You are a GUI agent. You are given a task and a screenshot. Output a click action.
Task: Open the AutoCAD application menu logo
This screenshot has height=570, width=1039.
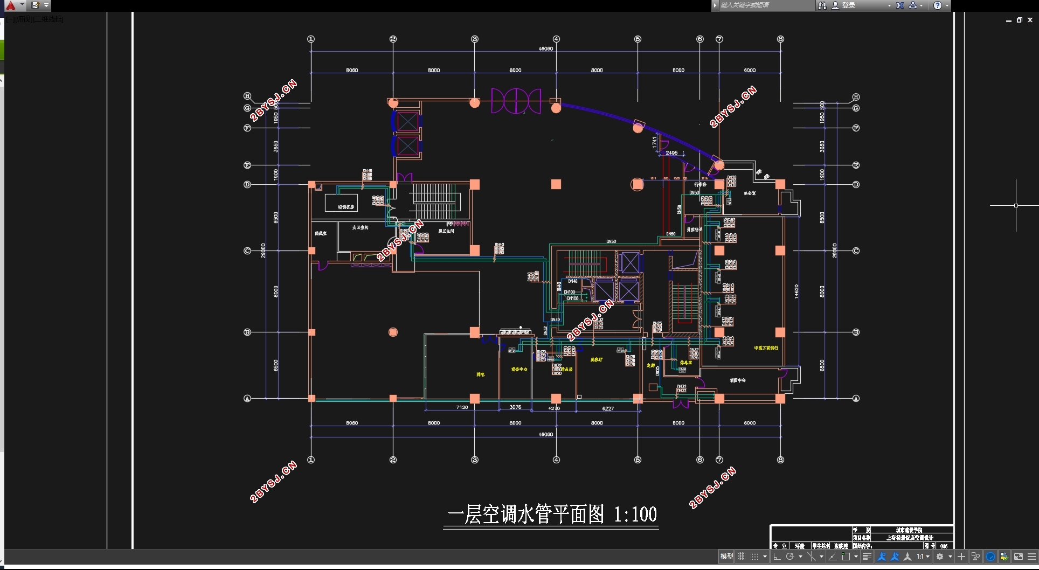tap(10, 5)
